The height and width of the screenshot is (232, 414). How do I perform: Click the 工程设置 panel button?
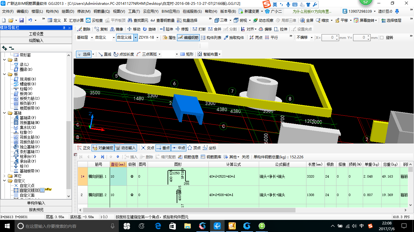[x=36, y=34]
